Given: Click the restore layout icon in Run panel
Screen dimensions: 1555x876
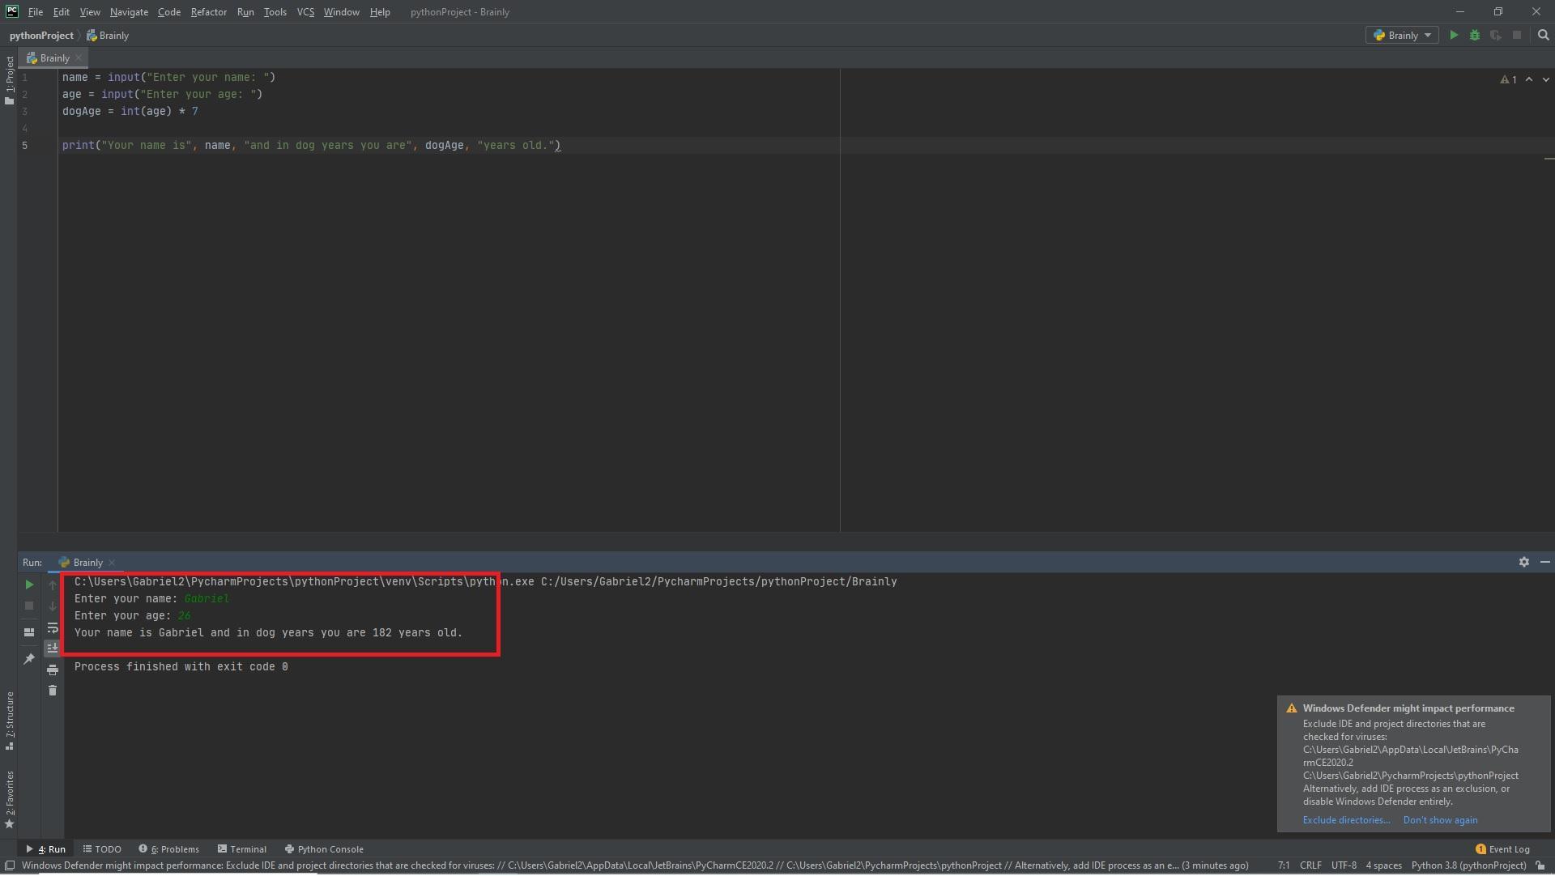Looking at the screenshot, I should click(x=29, y=633).
